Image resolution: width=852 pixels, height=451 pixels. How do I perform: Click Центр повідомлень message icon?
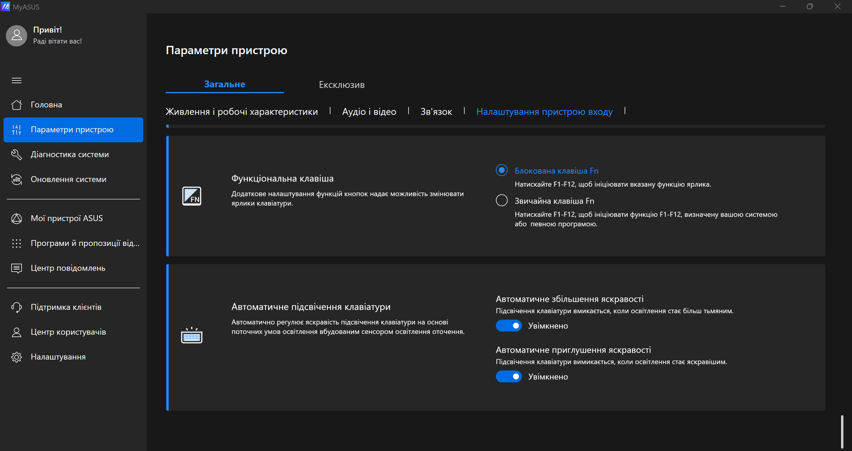tap(17, 268)
